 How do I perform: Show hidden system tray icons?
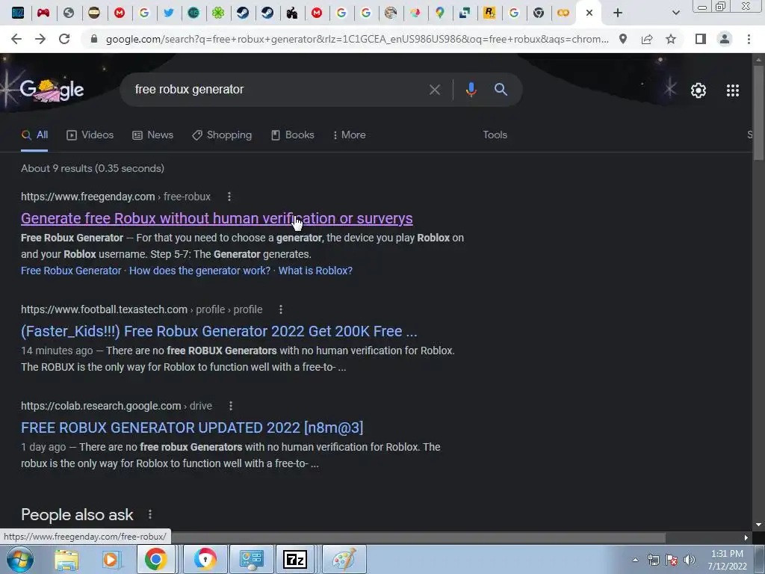[x=635, y=560]
